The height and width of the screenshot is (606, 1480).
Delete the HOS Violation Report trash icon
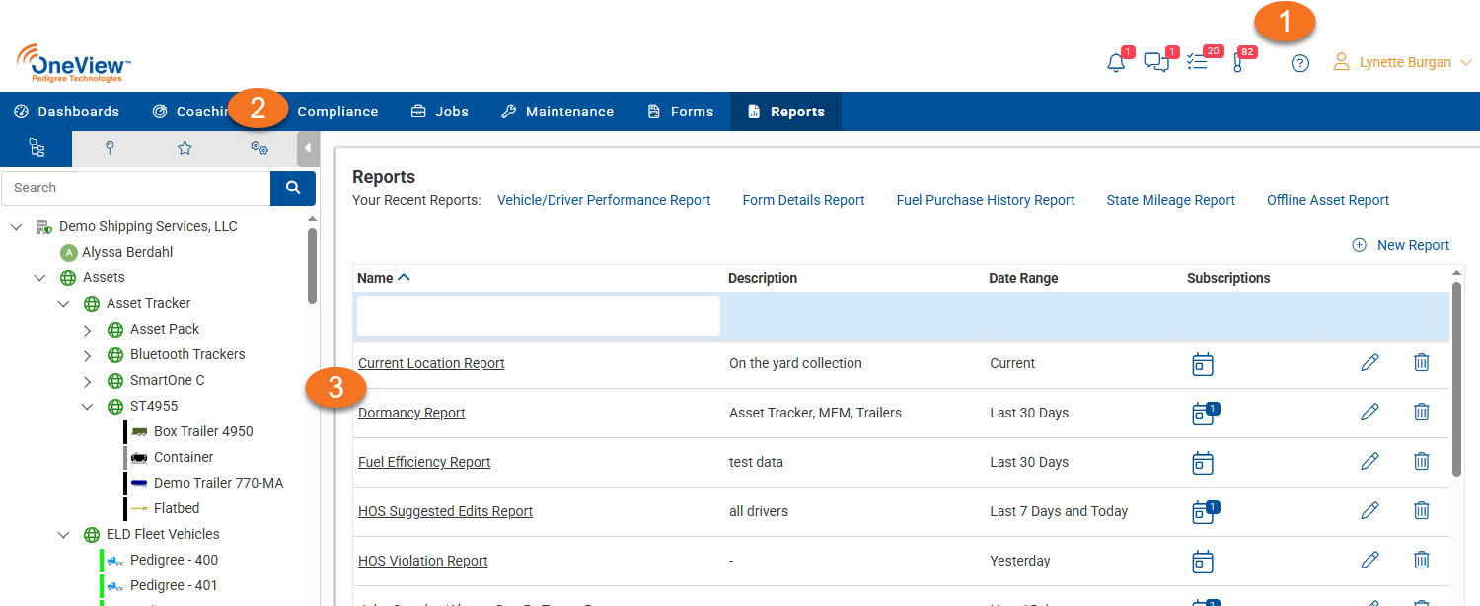1421,560
